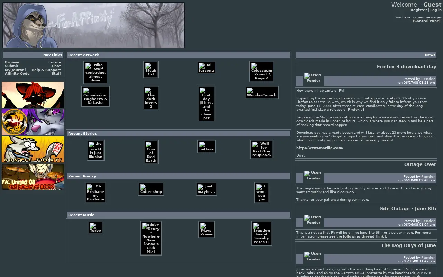The height and width of the screenshot is (277, 443).
Task: Visit the Staff page link
Action: (56, 74)
